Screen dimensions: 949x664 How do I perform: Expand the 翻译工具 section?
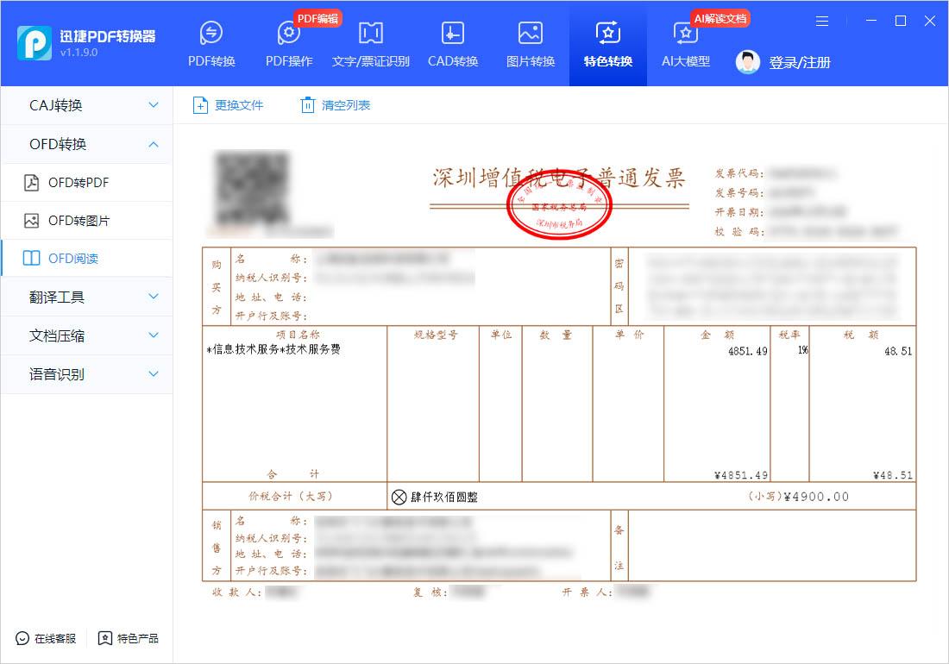(85, 297)
